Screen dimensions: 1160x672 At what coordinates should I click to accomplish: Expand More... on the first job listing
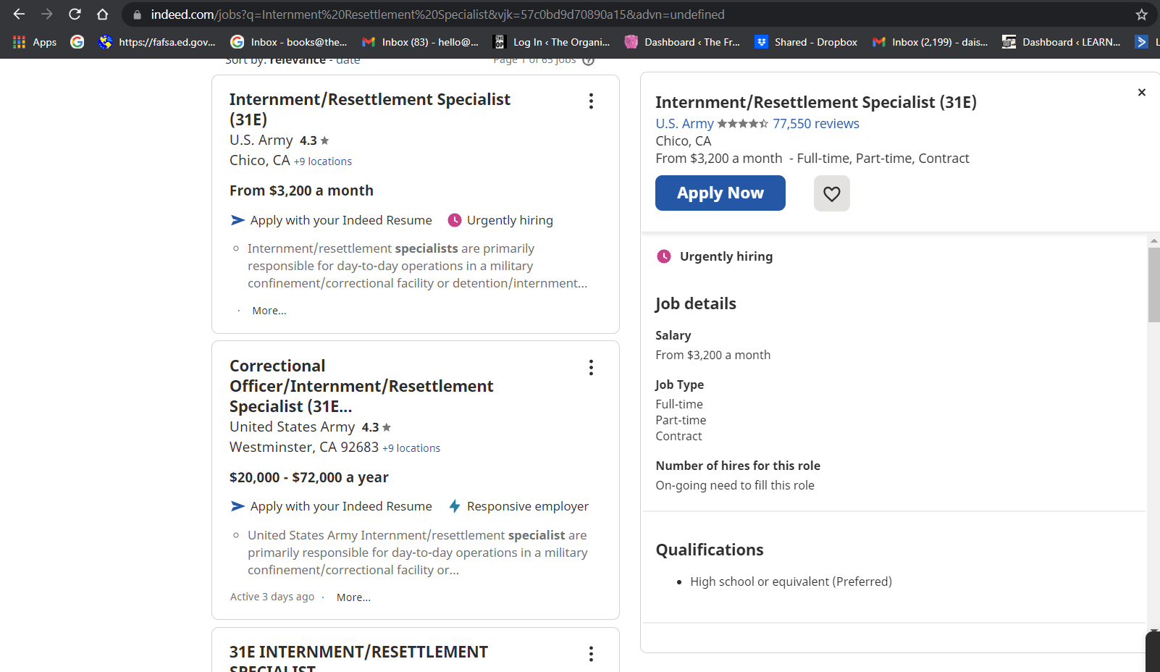(269, 311)
